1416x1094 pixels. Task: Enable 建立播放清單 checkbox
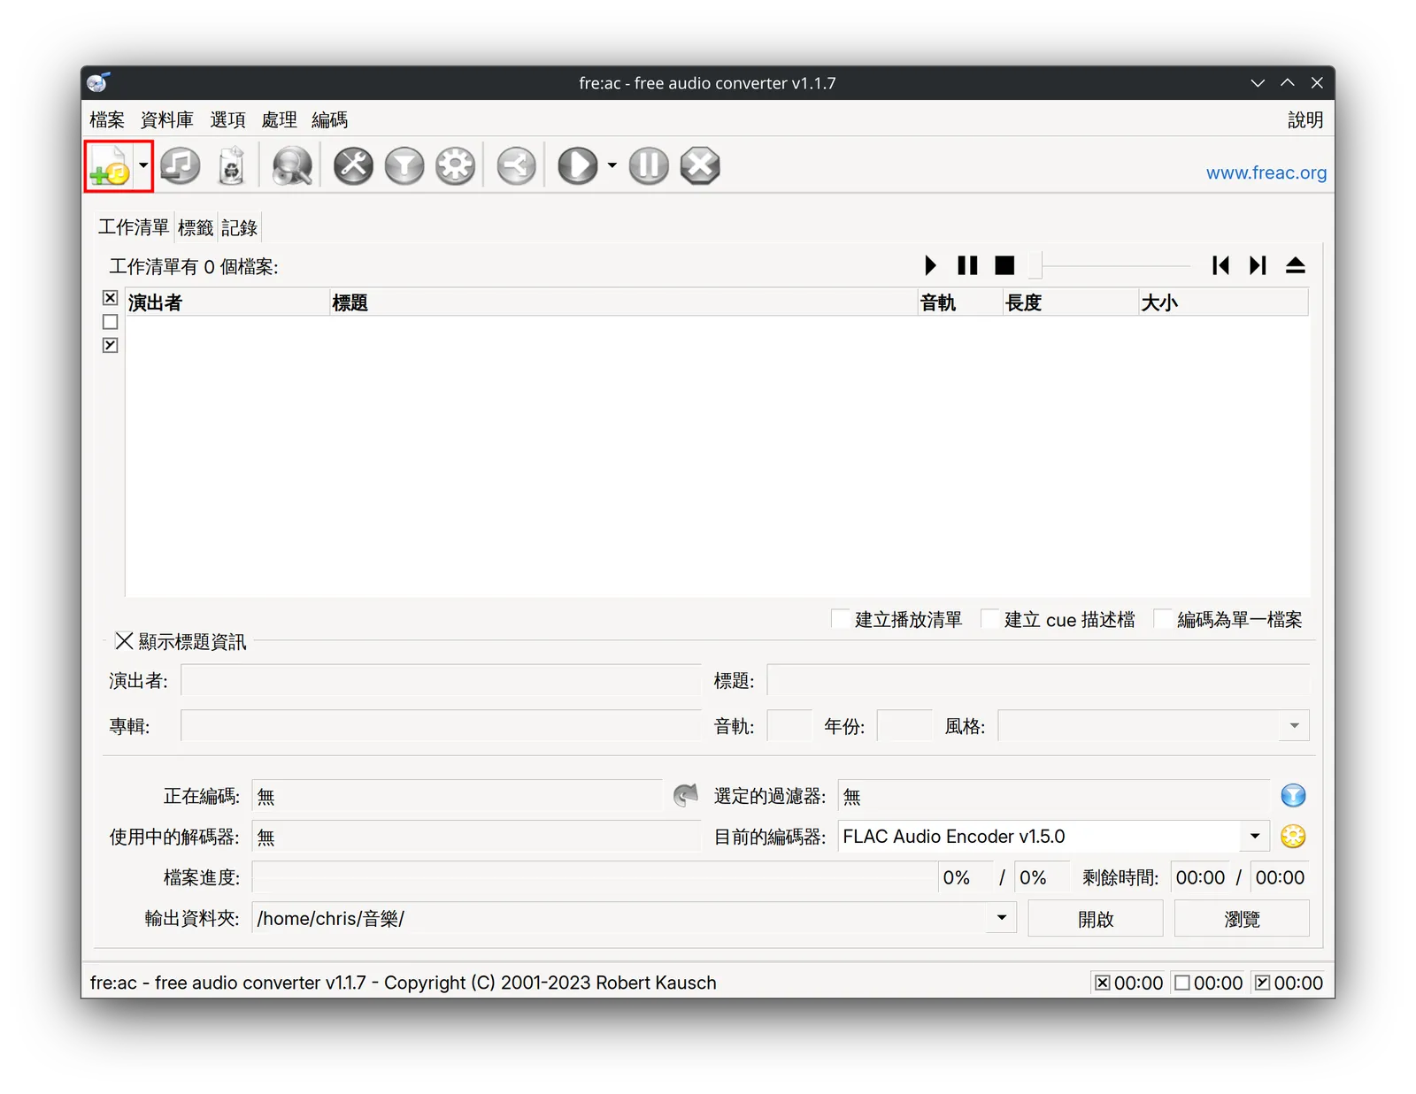841,619
